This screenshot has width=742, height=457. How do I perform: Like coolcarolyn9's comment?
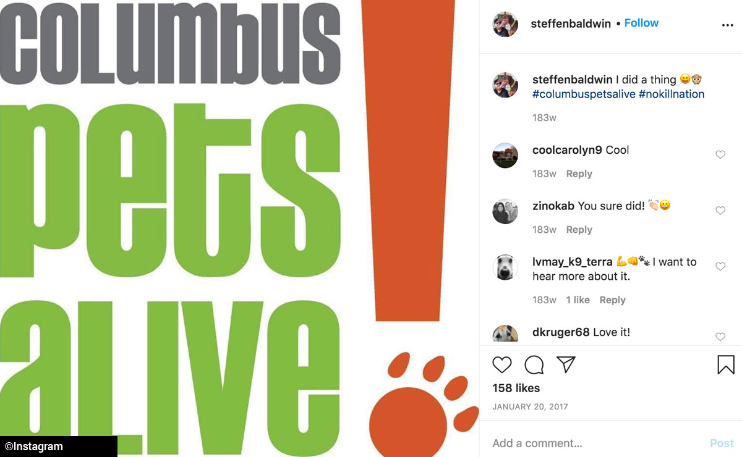[720, 154]
